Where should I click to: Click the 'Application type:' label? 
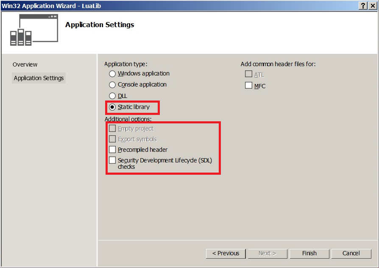tap(125, 64)
